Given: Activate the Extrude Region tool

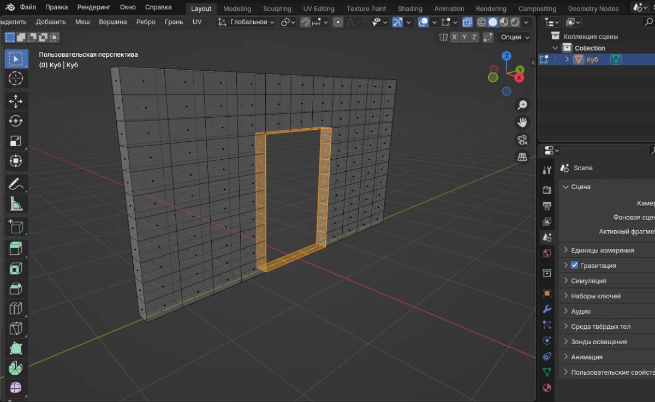Looking at the screenshot, I should point(16,249).
